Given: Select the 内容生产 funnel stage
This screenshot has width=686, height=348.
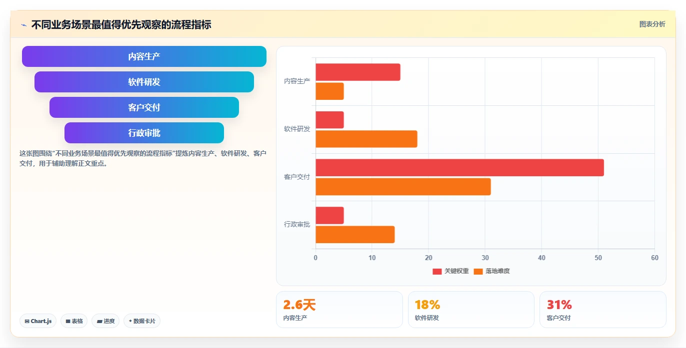Looking at the screenshot, I should (x=144, y=56).
